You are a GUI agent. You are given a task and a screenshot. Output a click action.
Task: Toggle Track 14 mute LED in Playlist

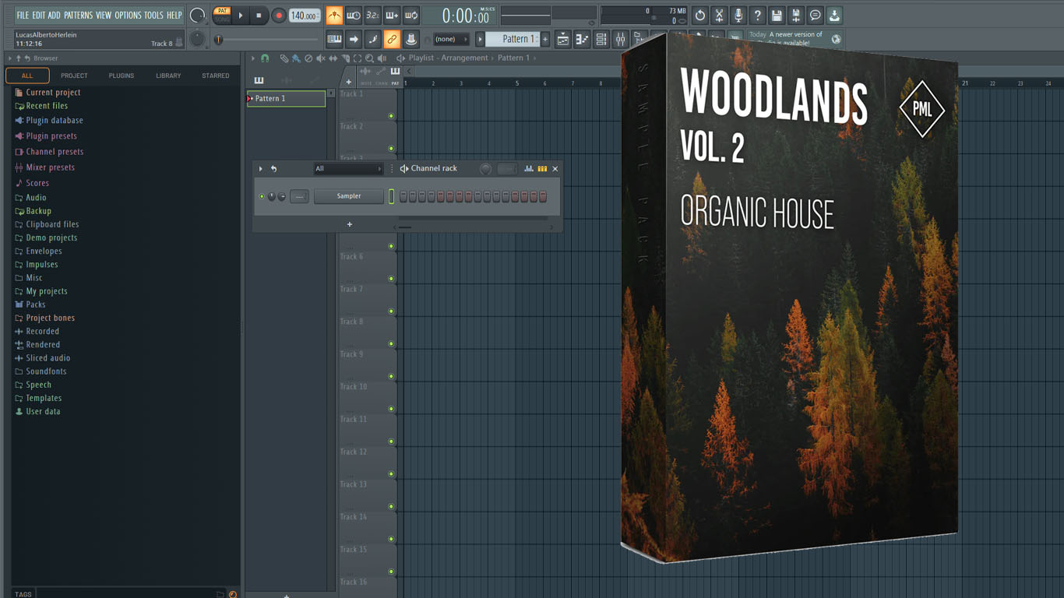click(x=391, y=539)
